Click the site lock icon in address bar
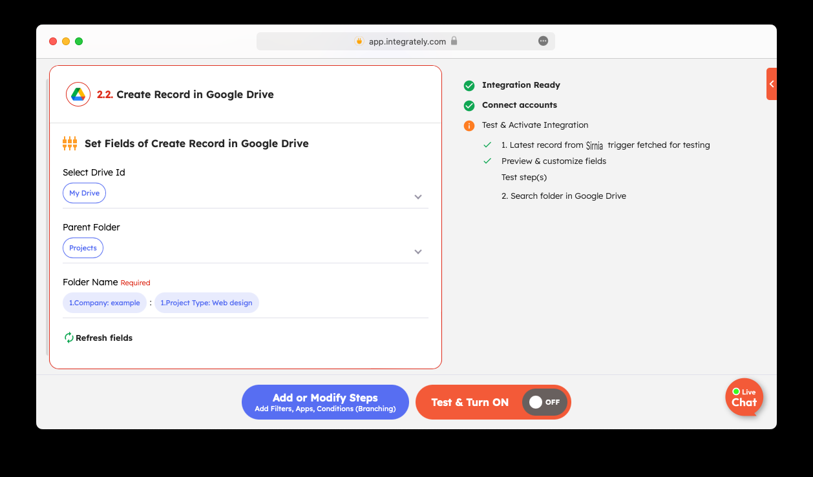Screen dimensions: 813x477 pos(454,41)
